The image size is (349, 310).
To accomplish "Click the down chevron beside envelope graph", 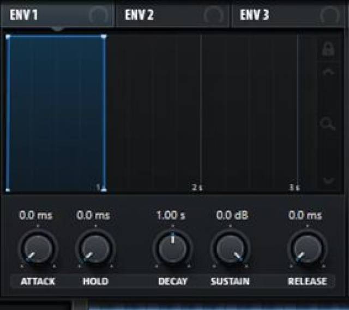I will pos(329,180).
